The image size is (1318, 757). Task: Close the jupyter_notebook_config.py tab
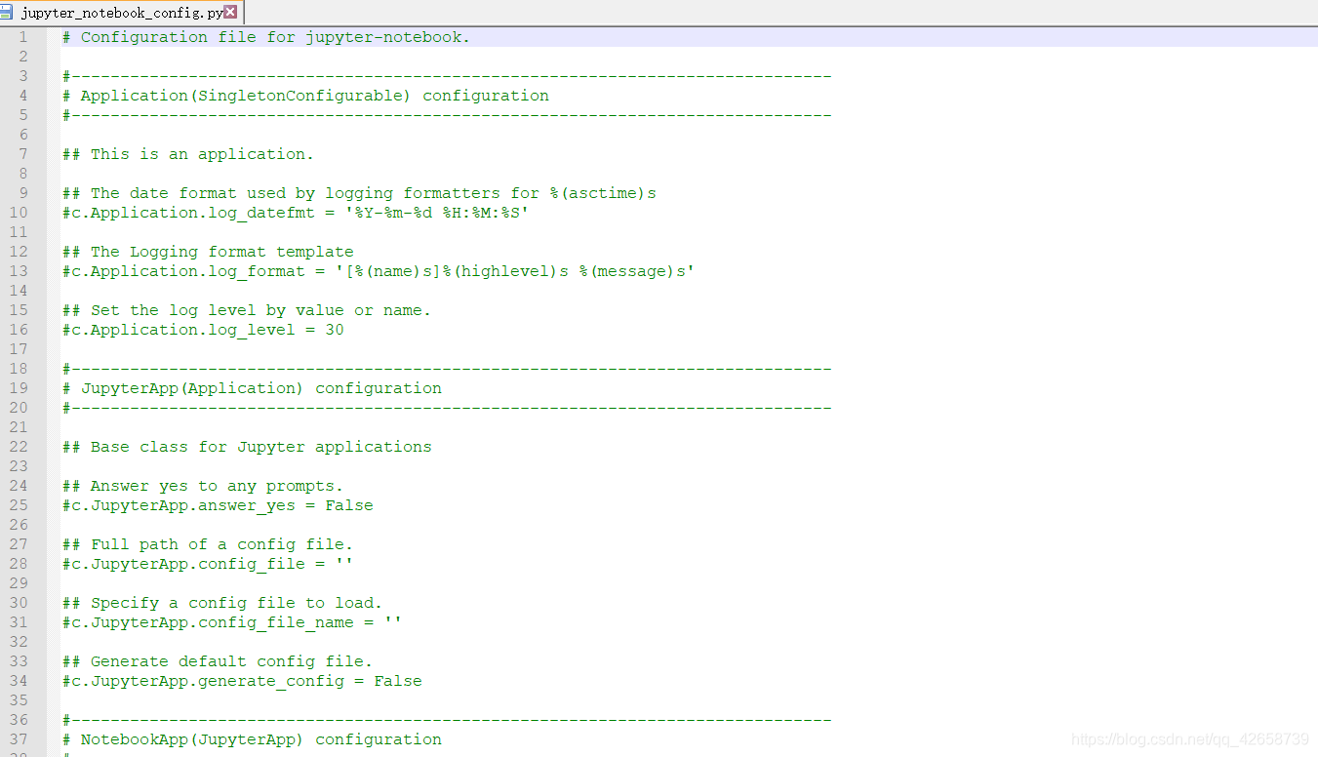point(230,13)
